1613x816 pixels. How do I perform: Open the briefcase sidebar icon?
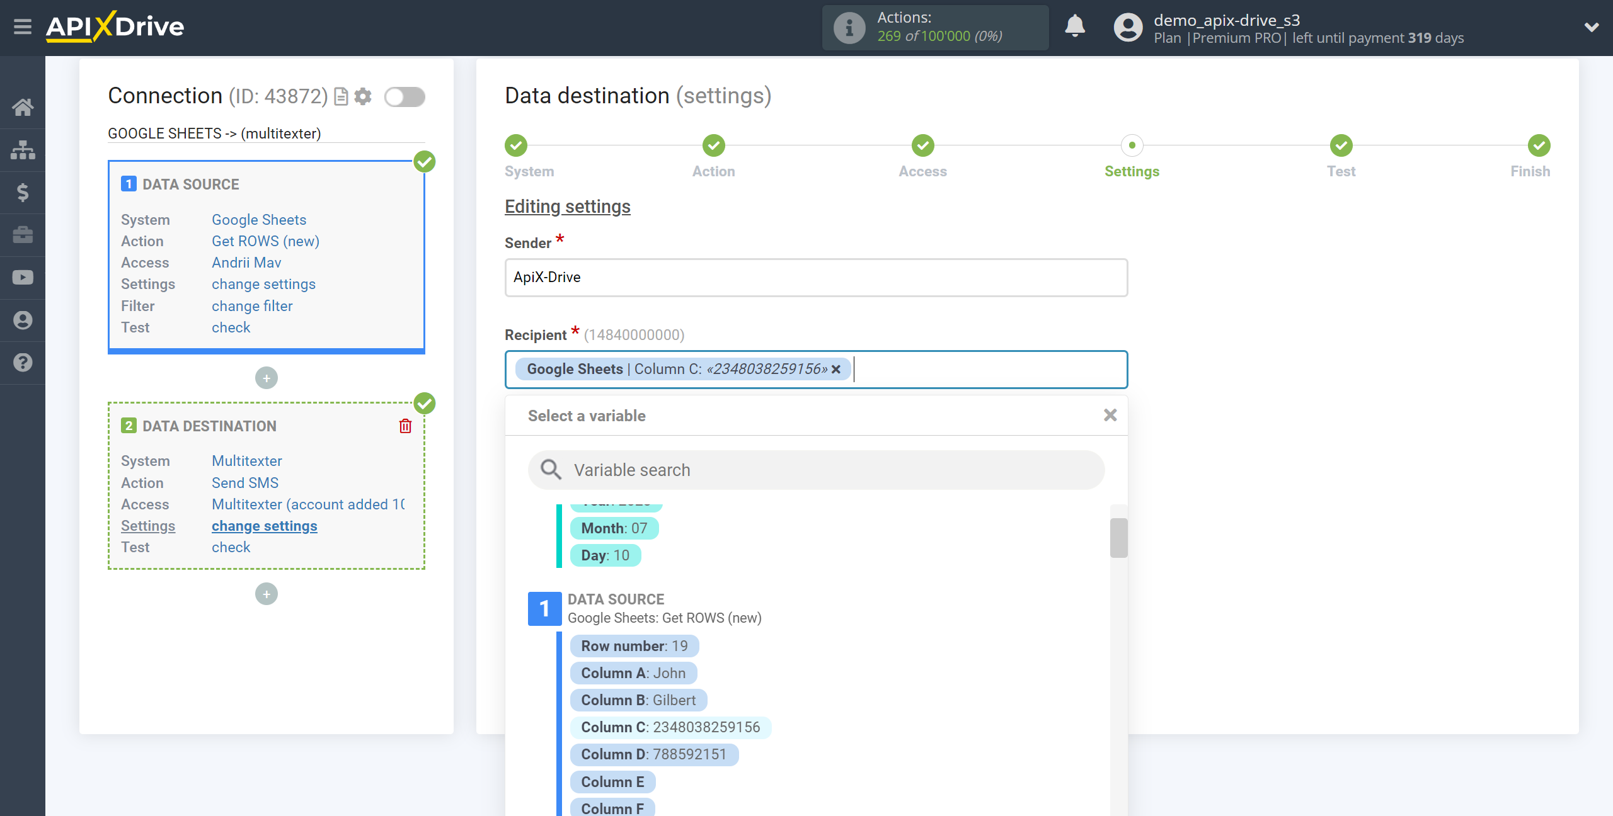click(x=23, y=235)
